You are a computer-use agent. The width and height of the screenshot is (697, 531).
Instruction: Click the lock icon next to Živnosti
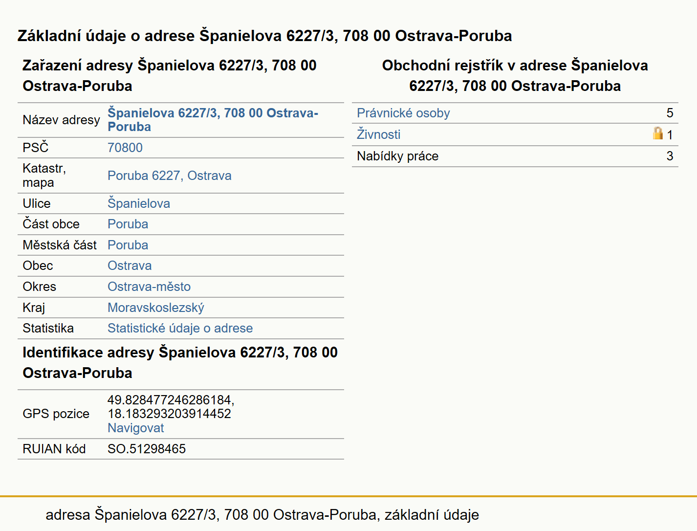[x=658, y=133]
